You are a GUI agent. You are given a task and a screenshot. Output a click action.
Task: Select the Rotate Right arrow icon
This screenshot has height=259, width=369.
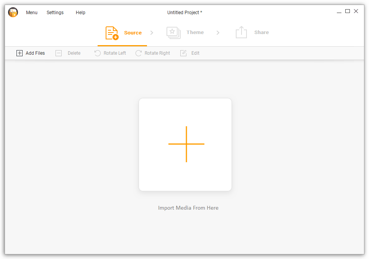[x=139, y=53]
